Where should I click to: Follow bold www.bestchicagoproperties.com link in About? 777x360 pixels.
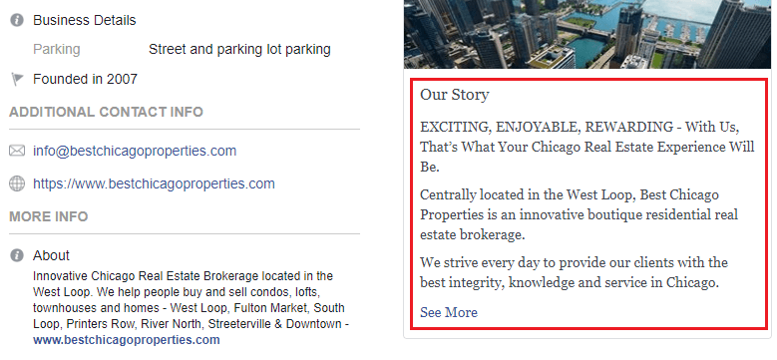pyautogui.click(x=127, y=340)
